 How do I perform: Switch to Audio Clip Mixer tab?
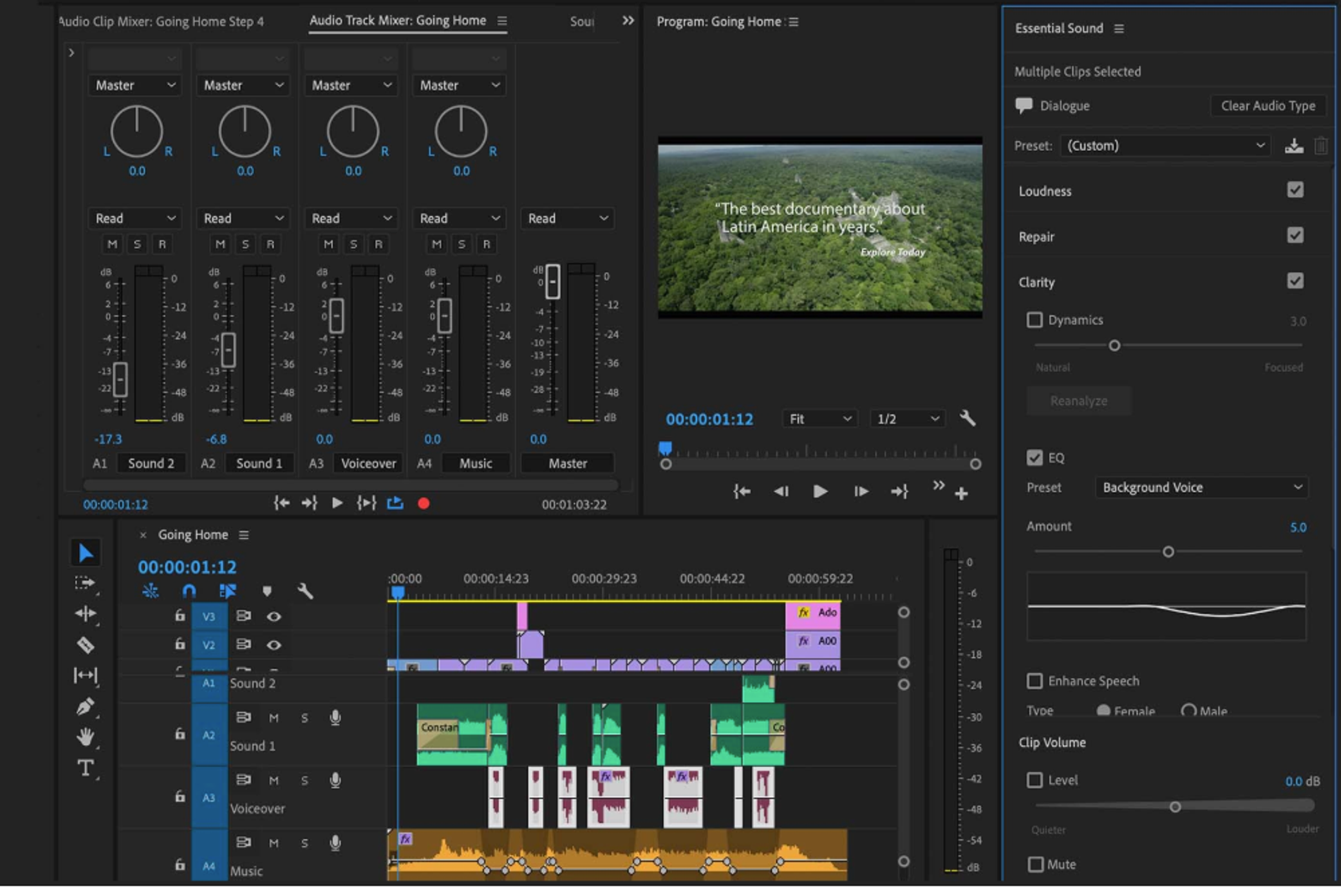coord(162,22)
